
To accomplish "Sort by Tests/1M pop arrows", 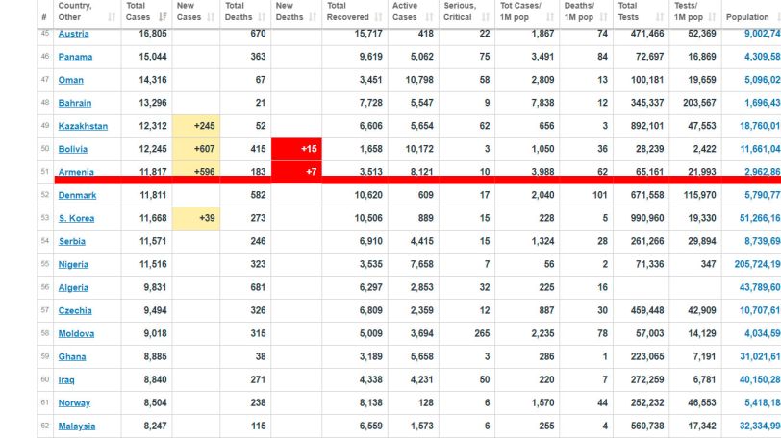I will coord(713,17).
